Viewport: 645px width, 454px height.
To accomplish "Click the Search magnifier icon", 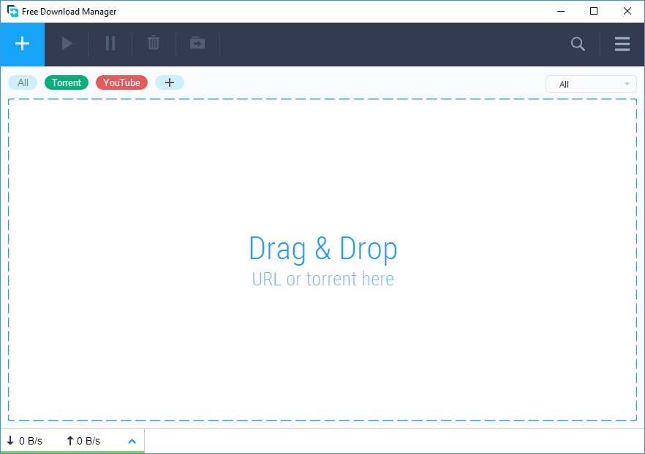I will pyautogui.click(x=578, y=45).
